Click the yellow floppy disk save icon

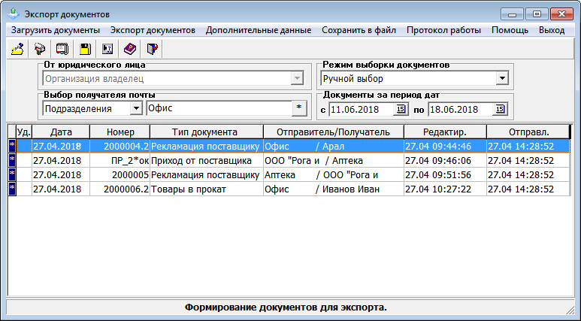click(85, 49)
